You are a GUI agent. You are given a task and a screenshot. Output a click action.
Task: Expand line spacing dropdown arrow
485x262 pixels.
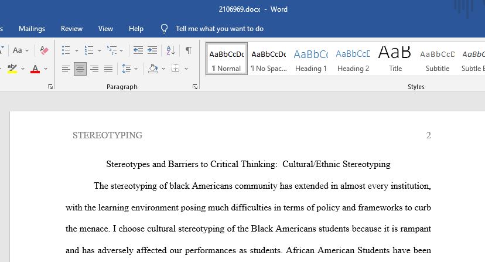[136, 69]
